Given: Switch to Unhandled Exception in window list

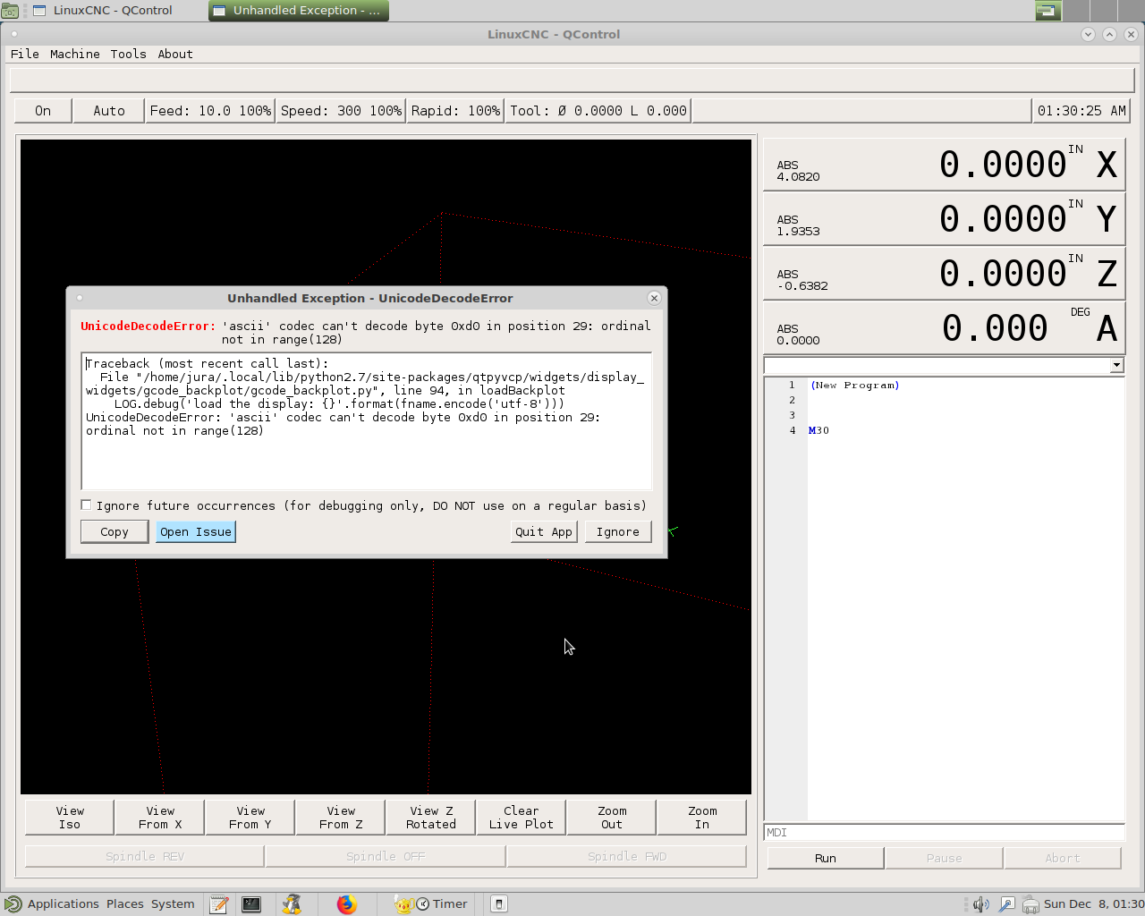Looking at the screenshot, I should pos(299,11).
